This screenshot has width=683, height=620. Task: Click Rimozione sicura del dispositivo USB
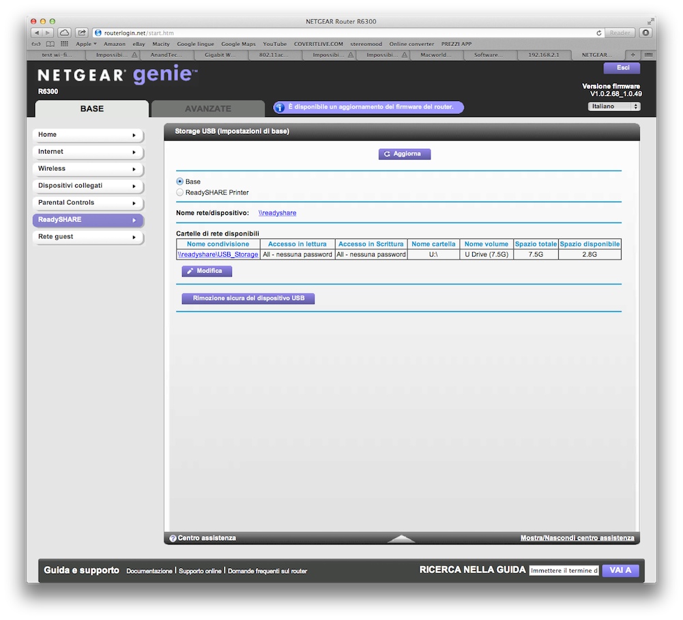tap(248, 298)
